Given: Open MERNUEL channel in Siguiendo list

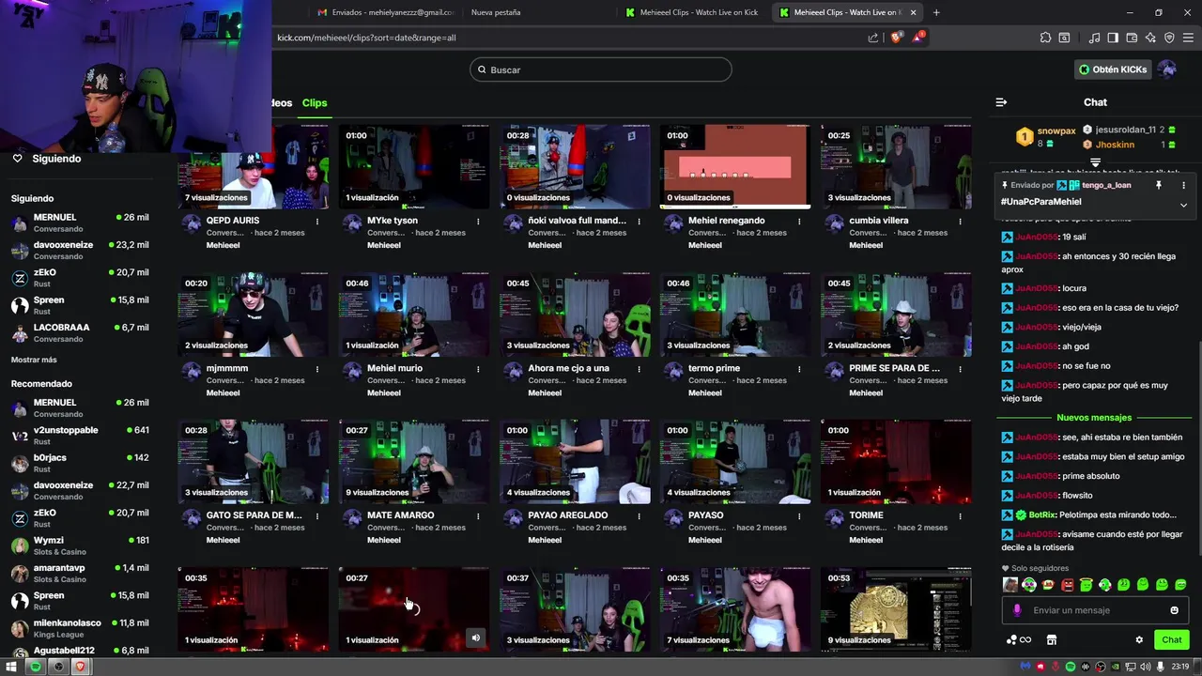Looking at the screenshot, I should pyautogui.click(x=80, y=223).
